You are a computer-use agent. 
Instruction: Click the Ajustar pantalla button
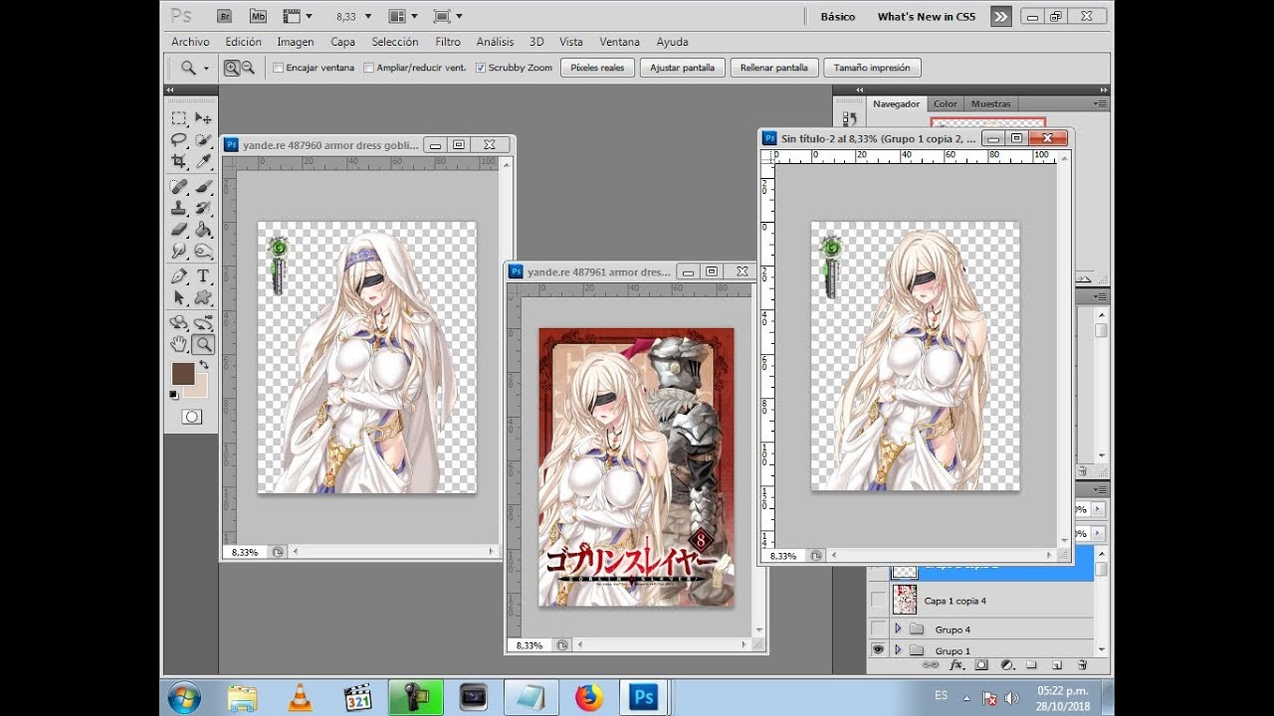point(683,68)
